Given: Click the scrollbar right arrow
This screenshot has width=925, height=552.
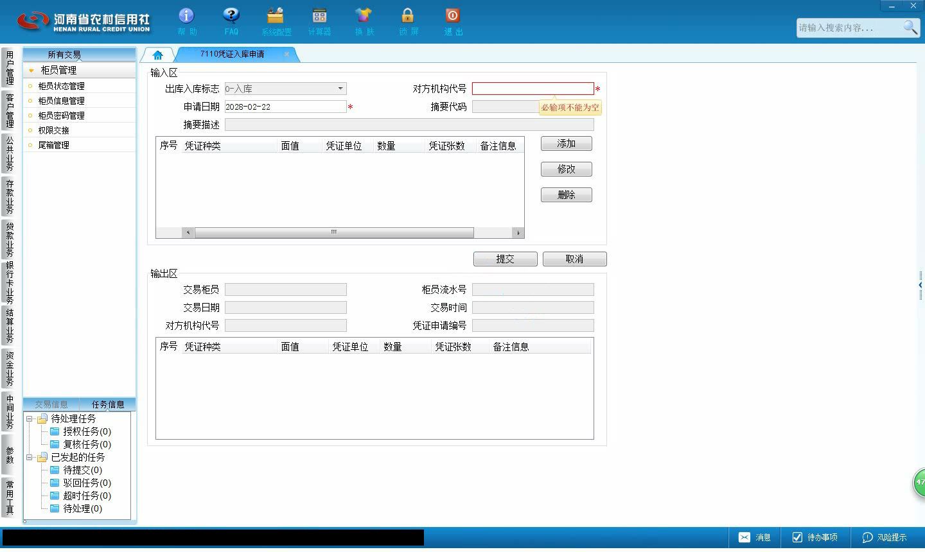Looking at the screenshot, I should [x=518, y=232].
